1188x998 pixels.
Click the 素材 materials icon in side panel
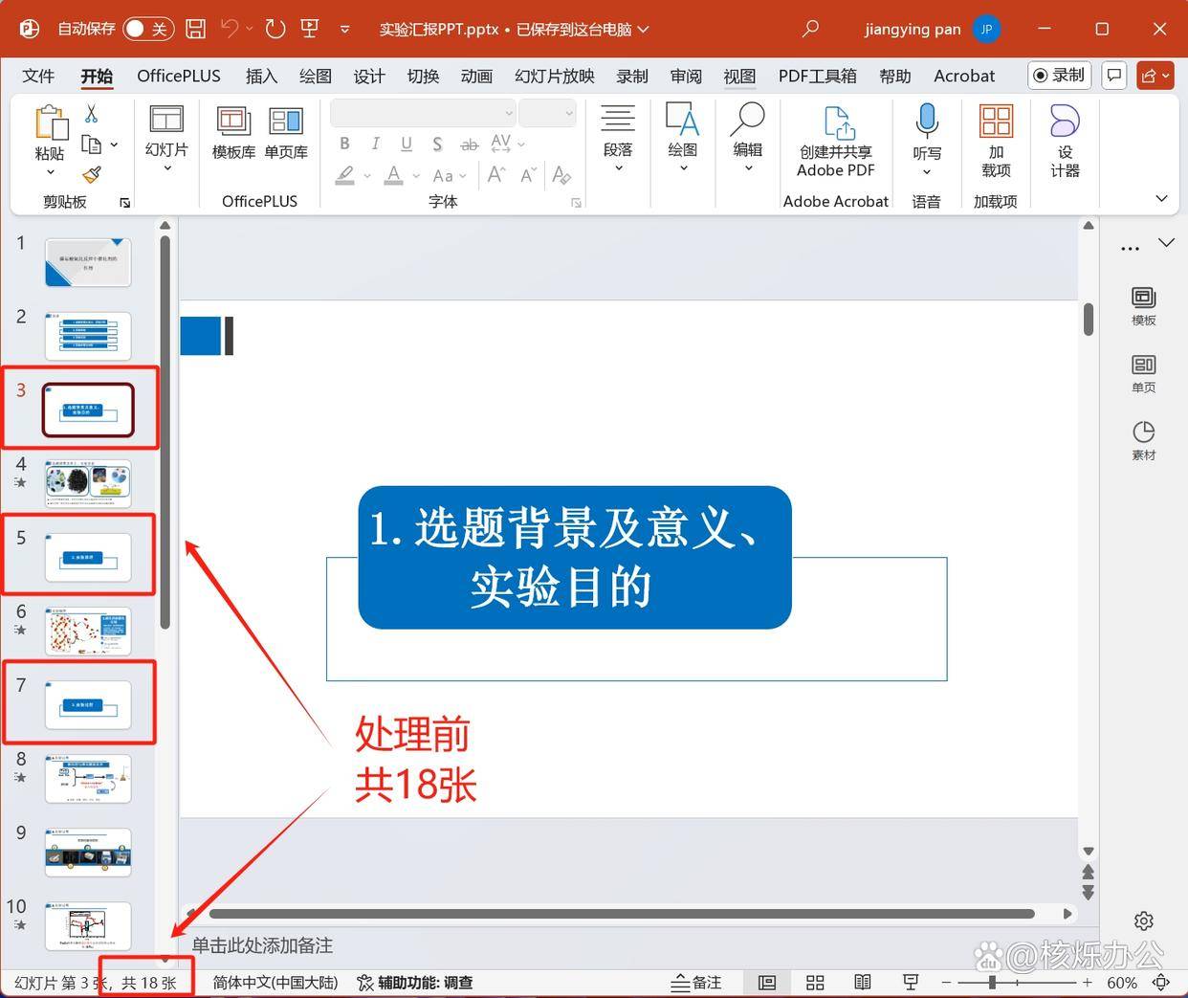click(x=1143, y=440)
